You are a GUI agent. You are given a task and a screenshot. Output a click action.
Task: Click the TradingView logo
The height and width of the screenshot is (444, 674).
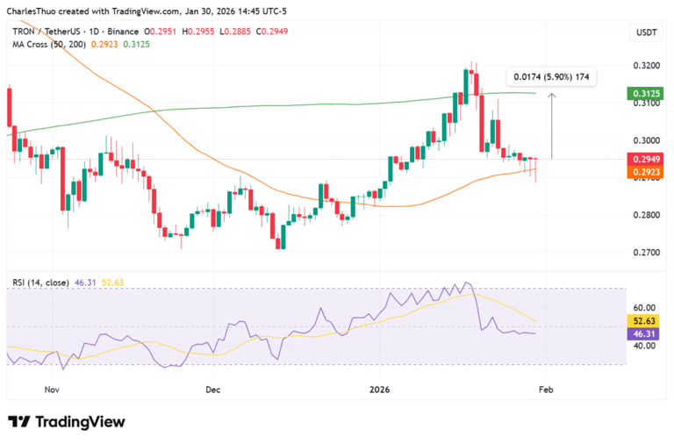(x=67, y=422)
